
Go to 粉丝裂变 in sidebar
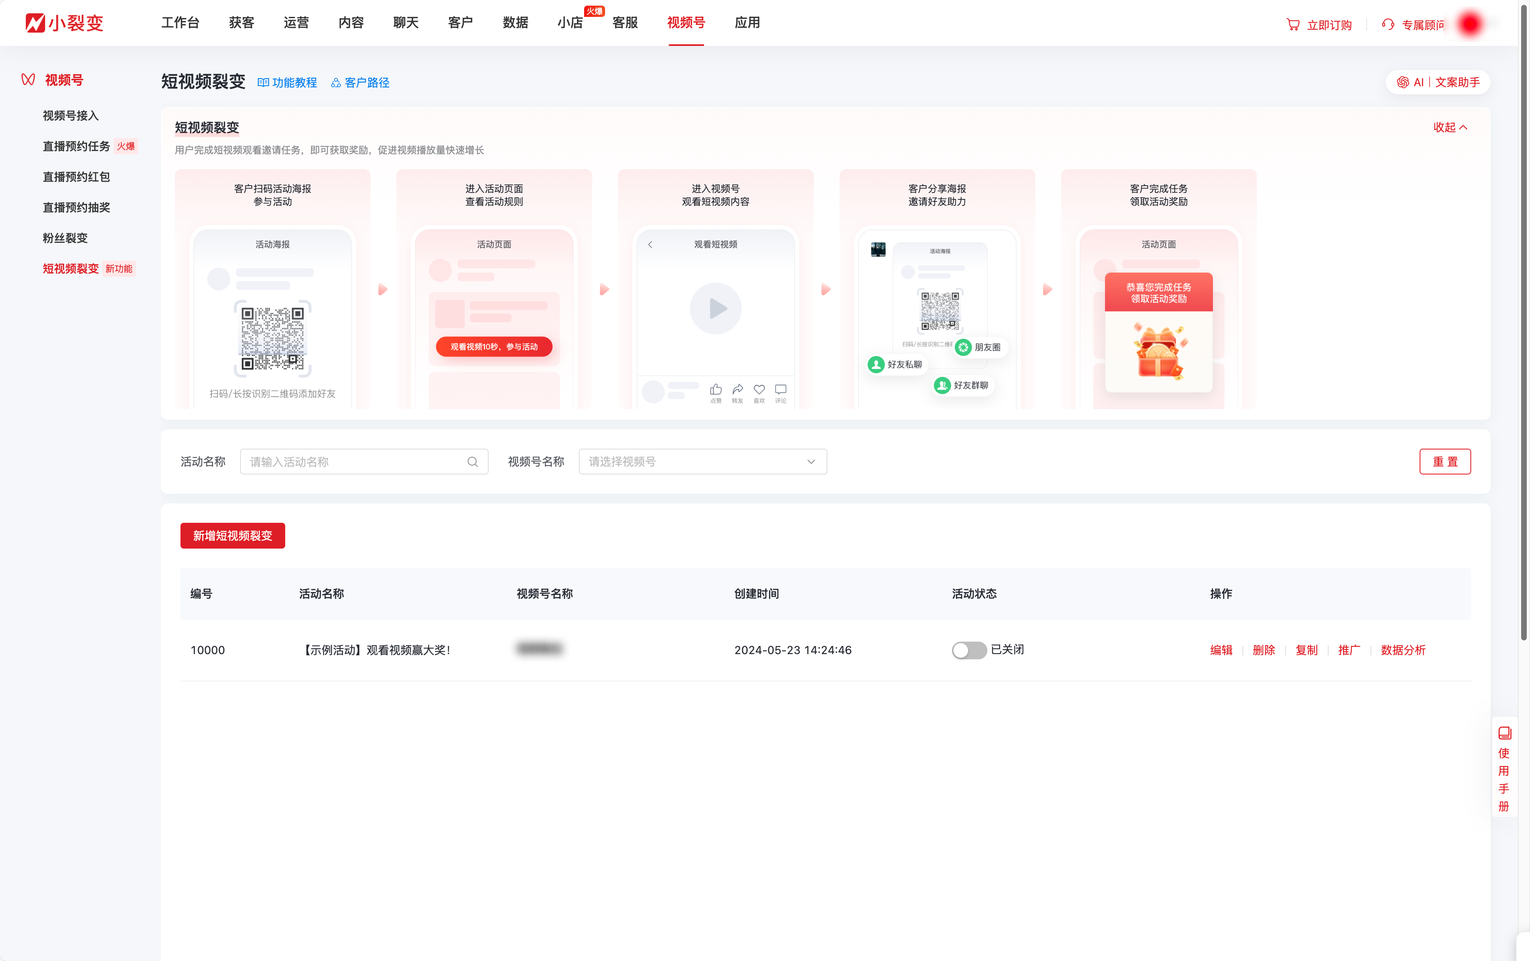coord(65,238)
